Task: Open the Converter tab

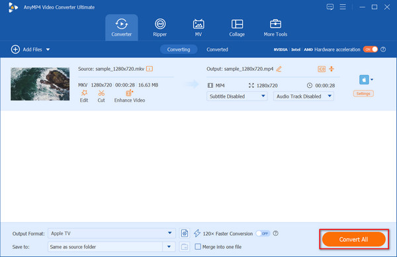Action: pos(122,28)
